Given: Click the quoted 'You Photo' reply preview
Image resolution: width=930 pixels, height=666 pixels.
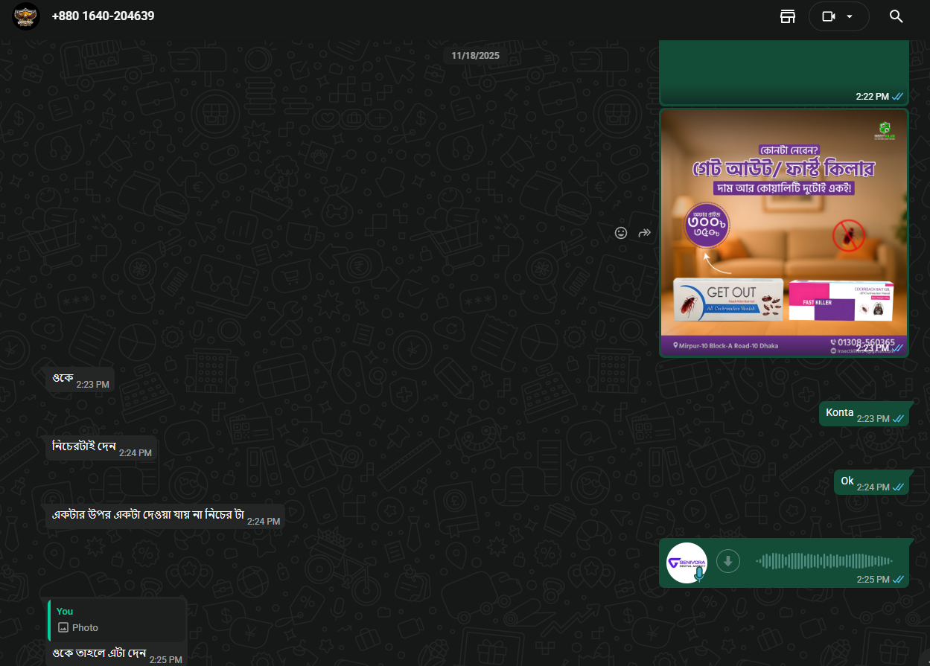Looking at the screenshot, I should coord(115,619).
